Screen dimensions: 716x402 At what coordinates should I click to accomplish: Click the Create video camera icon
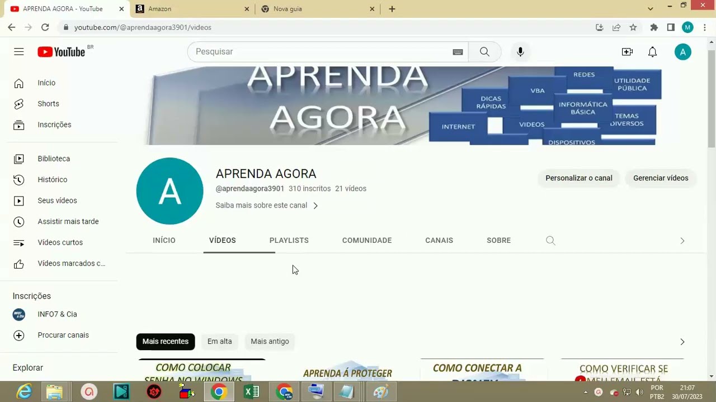(x=627, y=52)
